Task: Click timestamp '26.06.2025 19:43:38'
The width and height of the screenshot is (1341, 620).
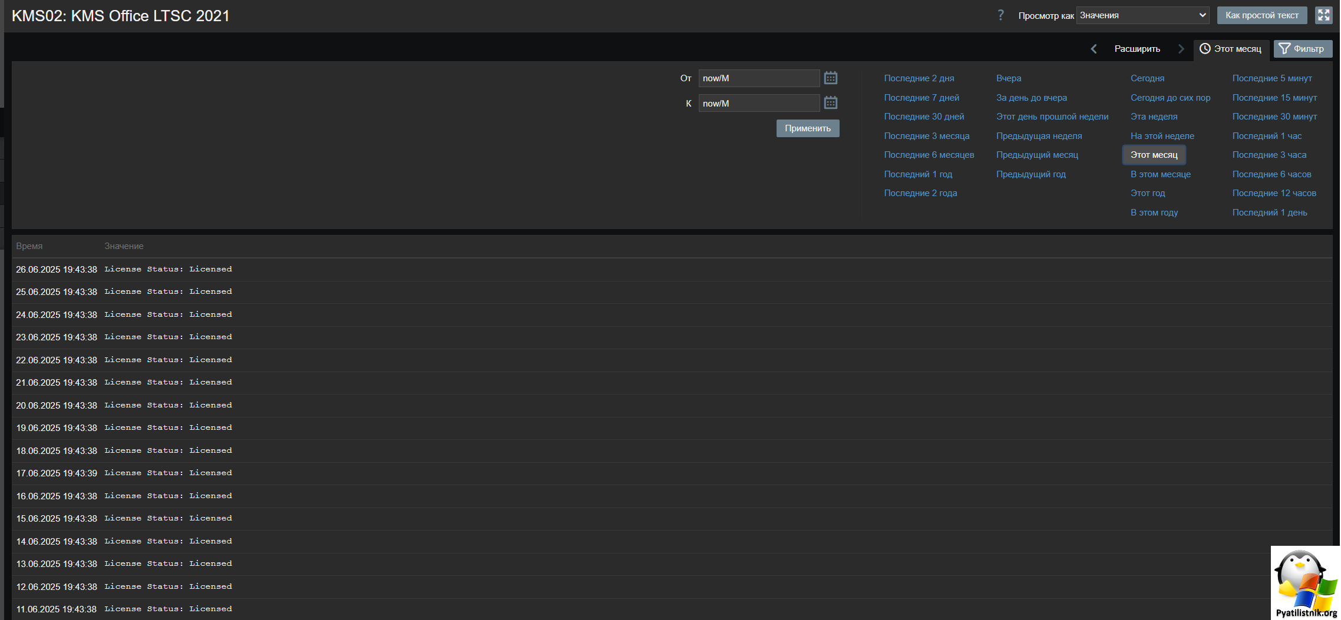Action: (57, 270)
